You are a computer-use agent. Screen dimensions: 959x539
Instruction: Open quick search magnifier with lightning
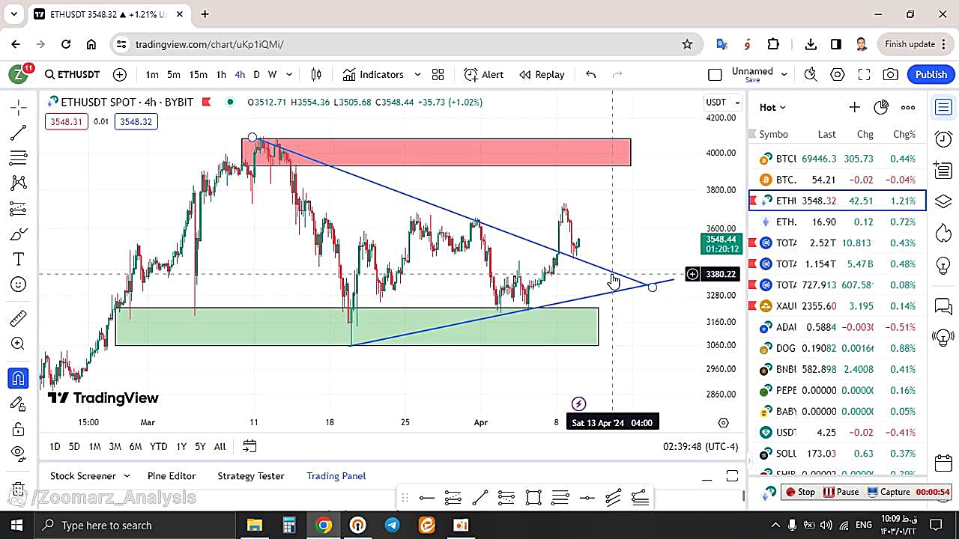(811, 74)
